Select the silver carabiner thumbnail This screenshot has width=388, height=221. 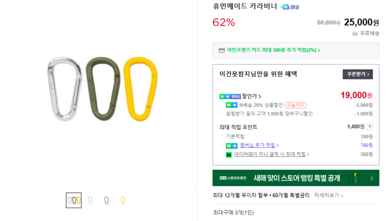[90, 200]
